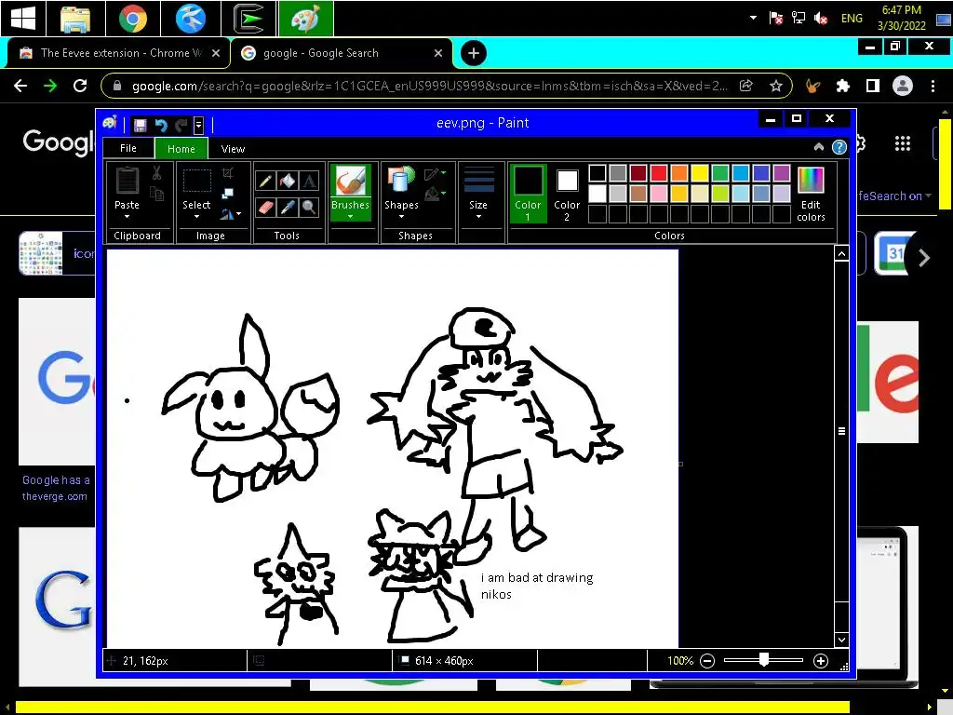Select the Pencil tool in Paint
953x715 pixels.
click(x=265, y=181)
